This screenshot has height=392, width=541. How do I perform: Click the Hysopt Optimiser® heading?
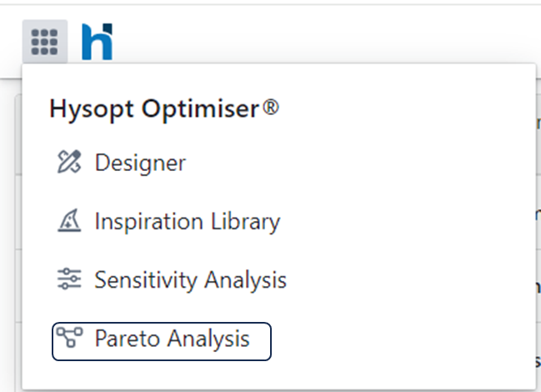pos(164,108)
